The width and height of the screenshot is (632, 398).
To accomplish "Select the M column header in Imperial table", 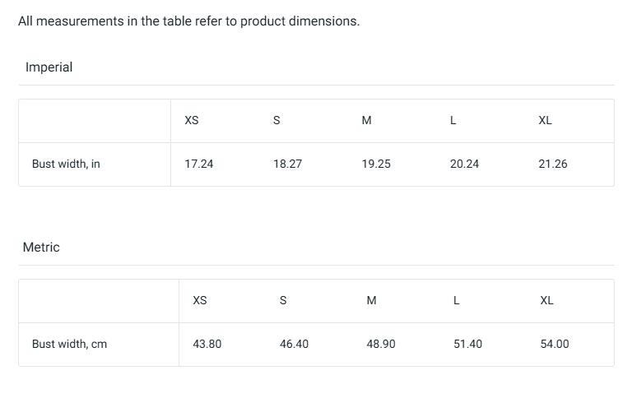I will (x=366, y=121).
